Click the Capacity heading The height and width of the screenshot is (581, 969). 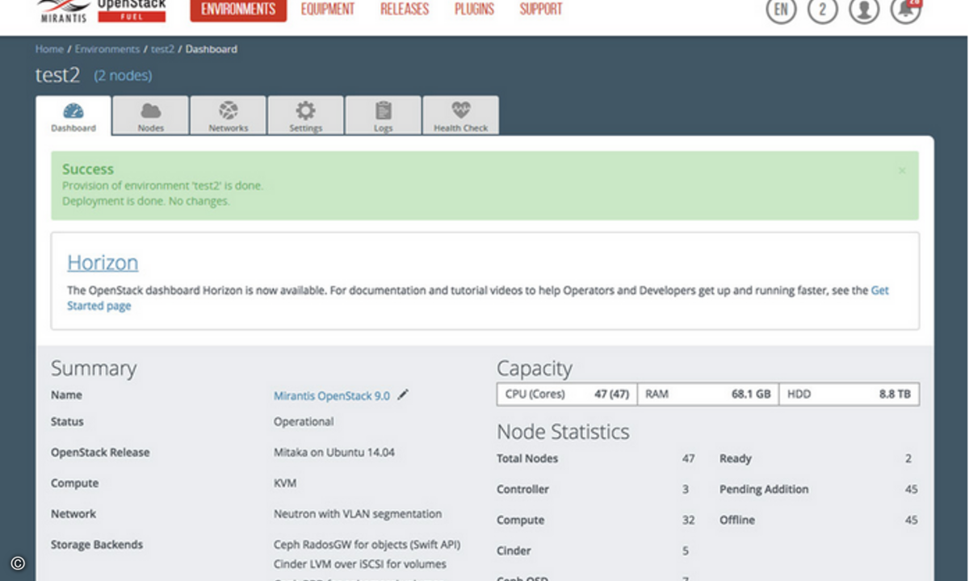click(x=535, y=369)
